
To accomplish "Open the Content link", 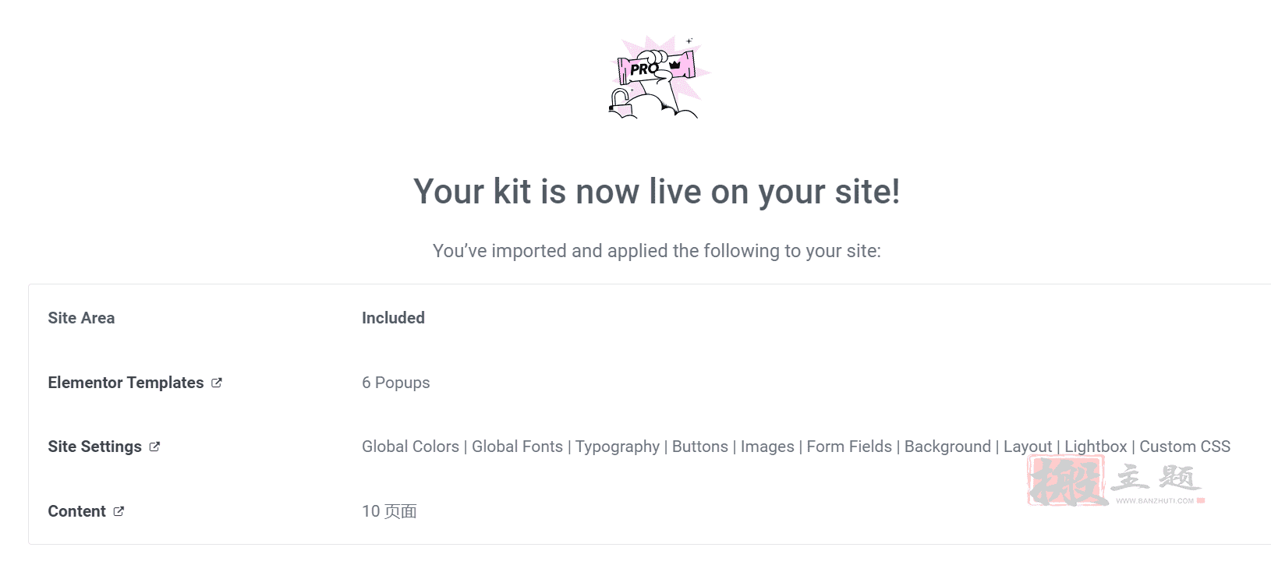I will (76, 511).
